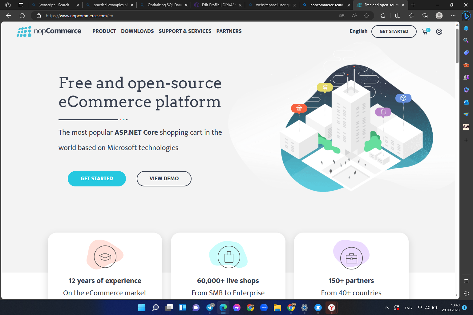This screenshot has width=473, height=315.
Task: Add a new sidebar app with plus
Action: (x=466, y=140)
